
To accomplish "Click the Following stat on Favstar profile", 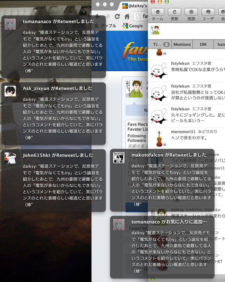I will [137, 136].
